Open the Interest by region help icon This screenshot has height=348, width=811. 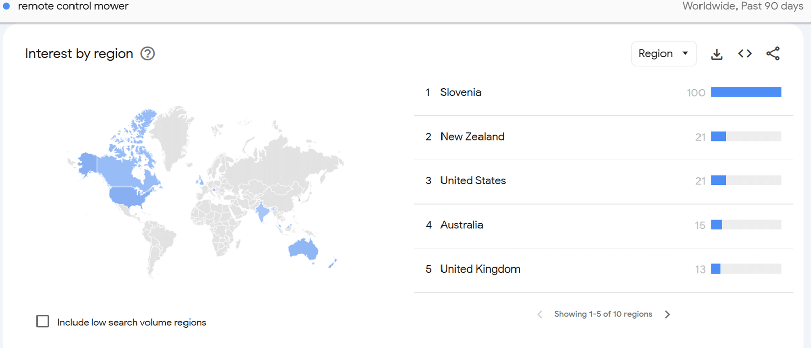click(x=148, y=54)
